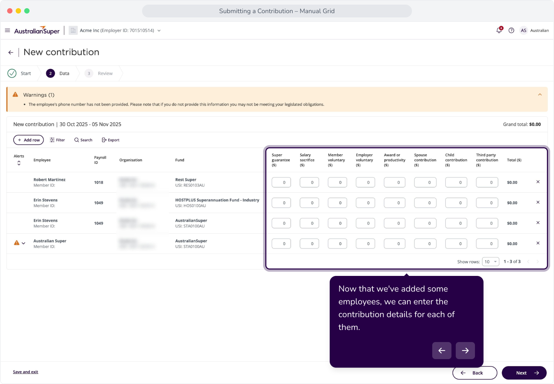The height and width of the screenshot is (384, 554).
Task: Export the contribution grid
Action: 111,140
